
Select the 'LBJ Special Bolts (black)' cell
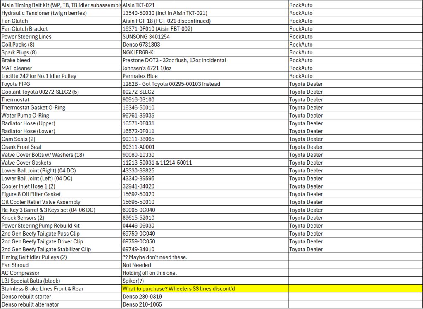pos(61,281)
